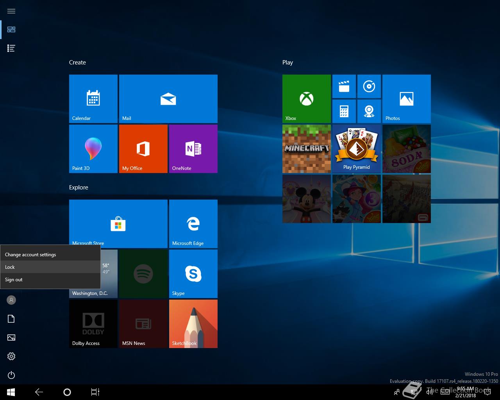Open the Pictures folder icon
Screen dimensions: 500x400
(11, 337)
